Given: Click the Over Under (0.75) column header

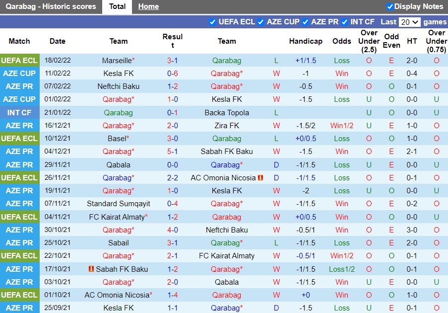Looking at the screenshot, I should coord(436,41).
